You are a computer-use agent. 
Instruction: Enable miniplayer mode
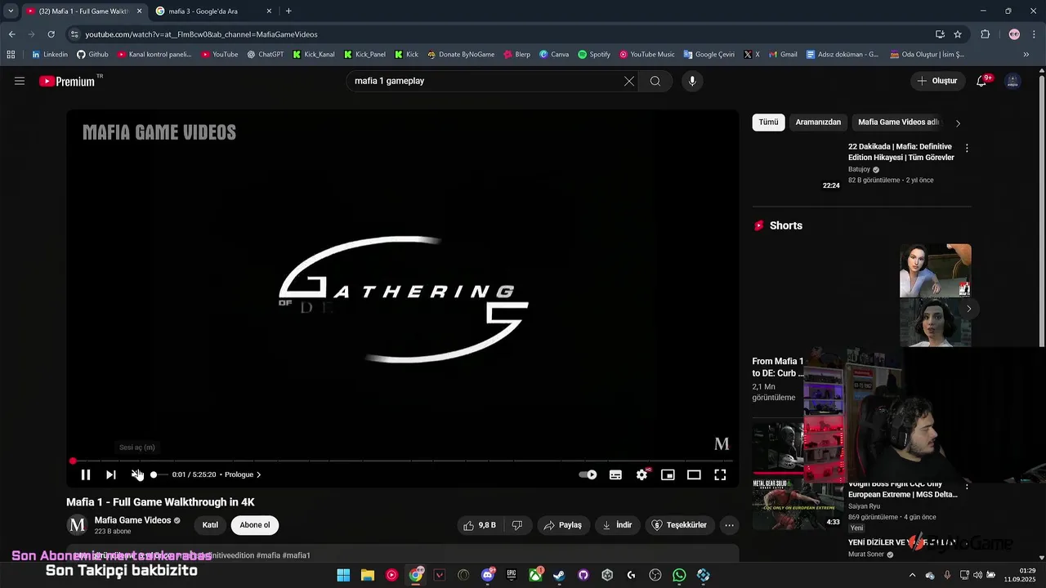pyautogui.click(x=668, y=474)
